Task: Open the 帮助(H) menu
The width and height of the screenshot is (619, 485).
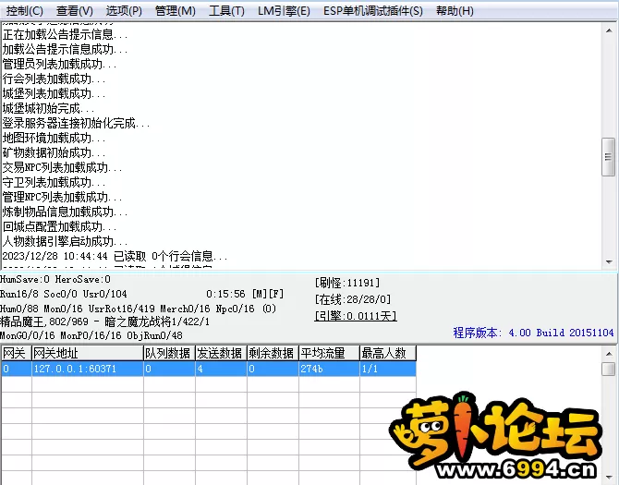Action: [455, 11]
